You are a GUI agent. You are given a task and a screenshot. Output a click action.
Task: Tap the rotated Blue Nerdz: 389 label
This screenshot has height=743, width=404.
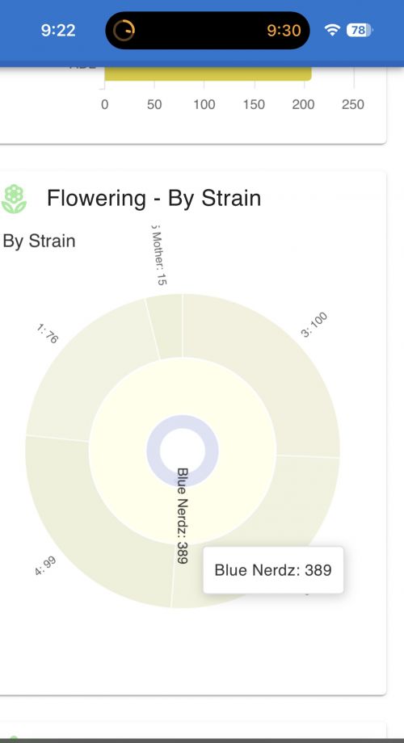tap(183, 515)
